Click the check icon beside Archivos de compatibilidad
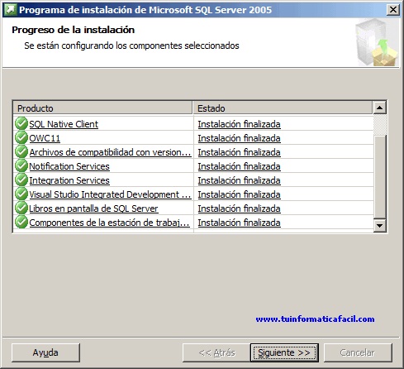Viewport: 404px width, 369px height. click(x=21, y=151)
